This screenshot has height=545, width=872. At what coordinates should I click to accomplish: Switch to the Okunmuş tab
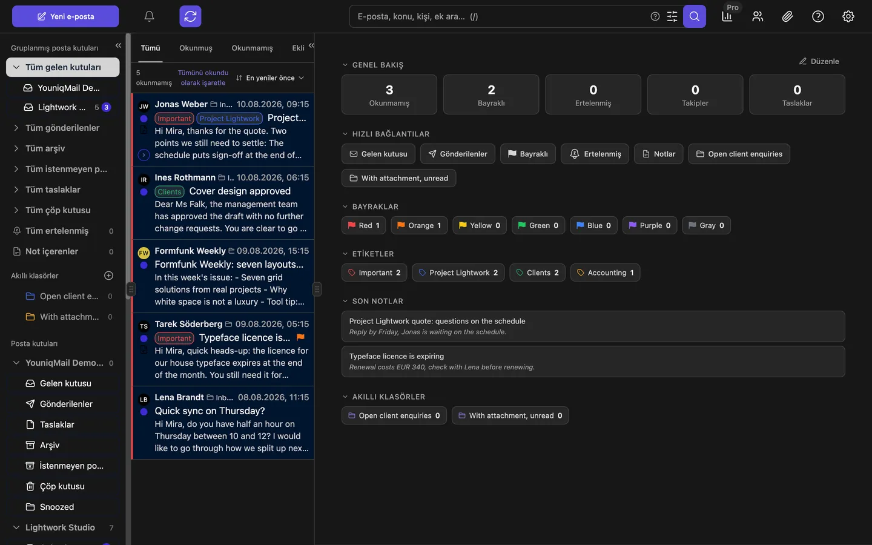coord(196,48)
